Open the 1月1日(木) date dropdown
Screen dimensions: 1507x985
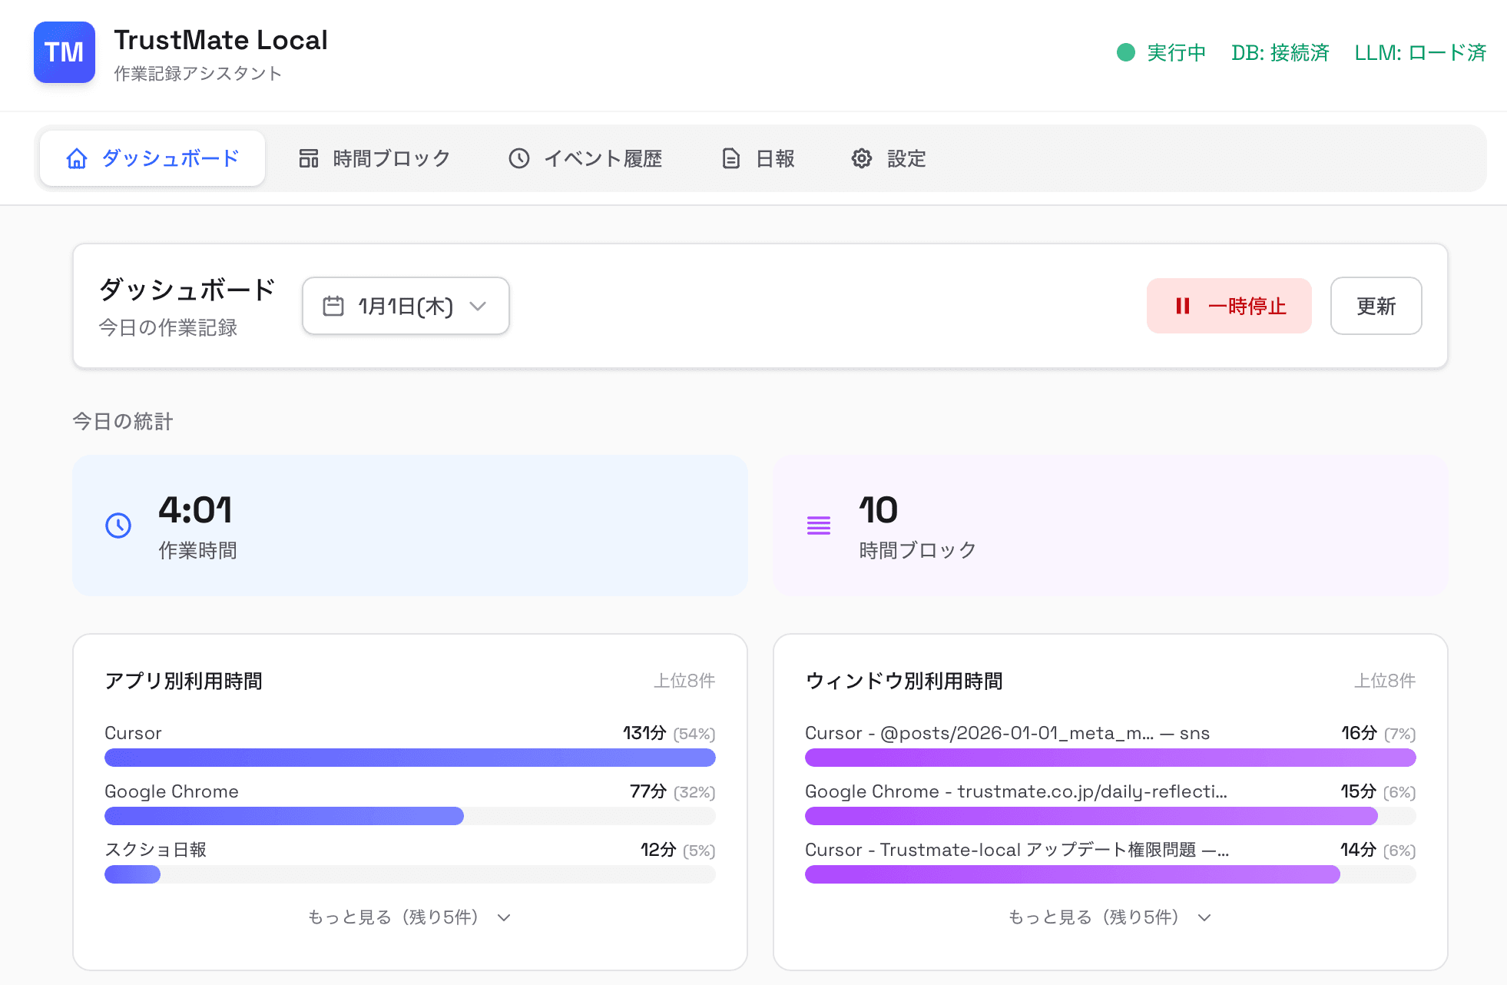tap(405, 306)
